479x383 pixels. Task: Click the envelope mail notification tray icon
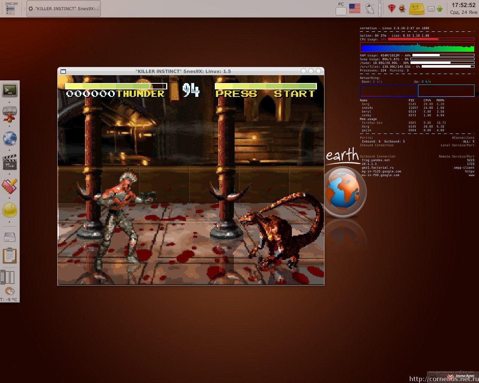(431, 8)
